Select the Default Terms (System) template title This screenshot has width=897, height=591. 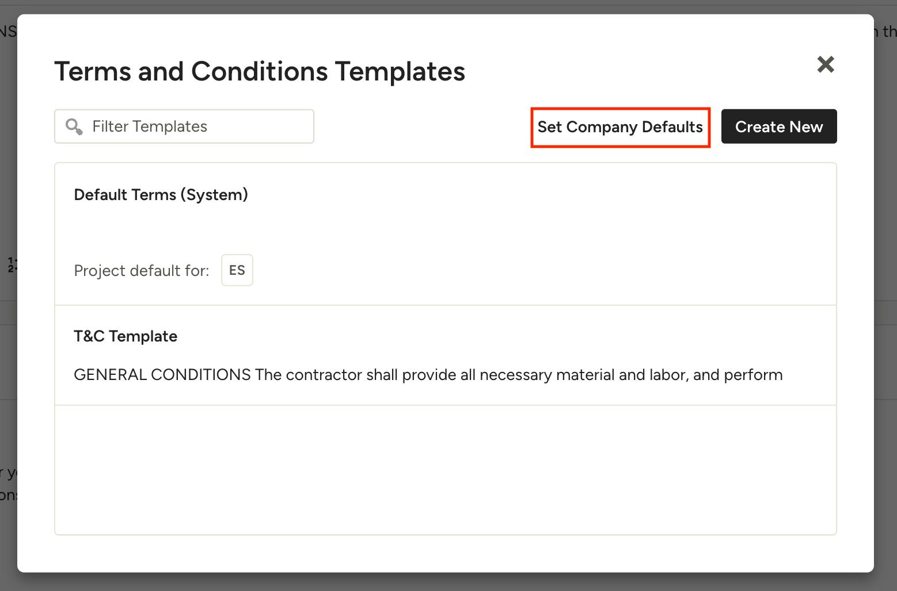(x=161, y=195)
